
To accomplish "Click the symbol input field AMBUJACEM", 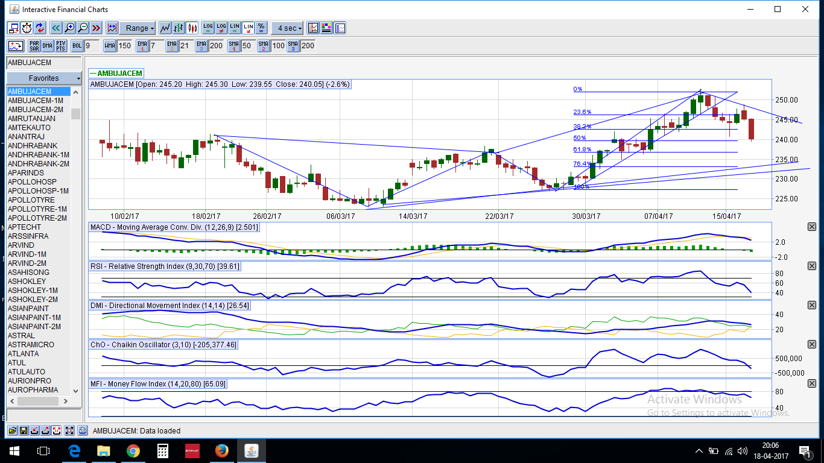I will pyautogui.click(x=43, y=63).
